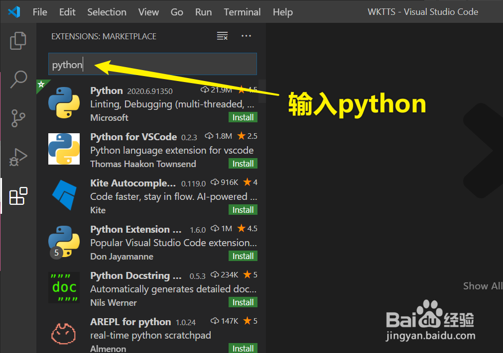Click 'Automatically generates detailed doc' description
The height and width of the screenshot is (353, 503).
[173, 289]
